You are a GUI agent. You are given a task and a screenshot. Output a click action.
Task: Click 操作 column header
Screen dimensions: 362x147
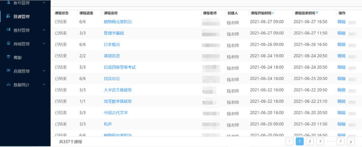(x=342, y=13)
